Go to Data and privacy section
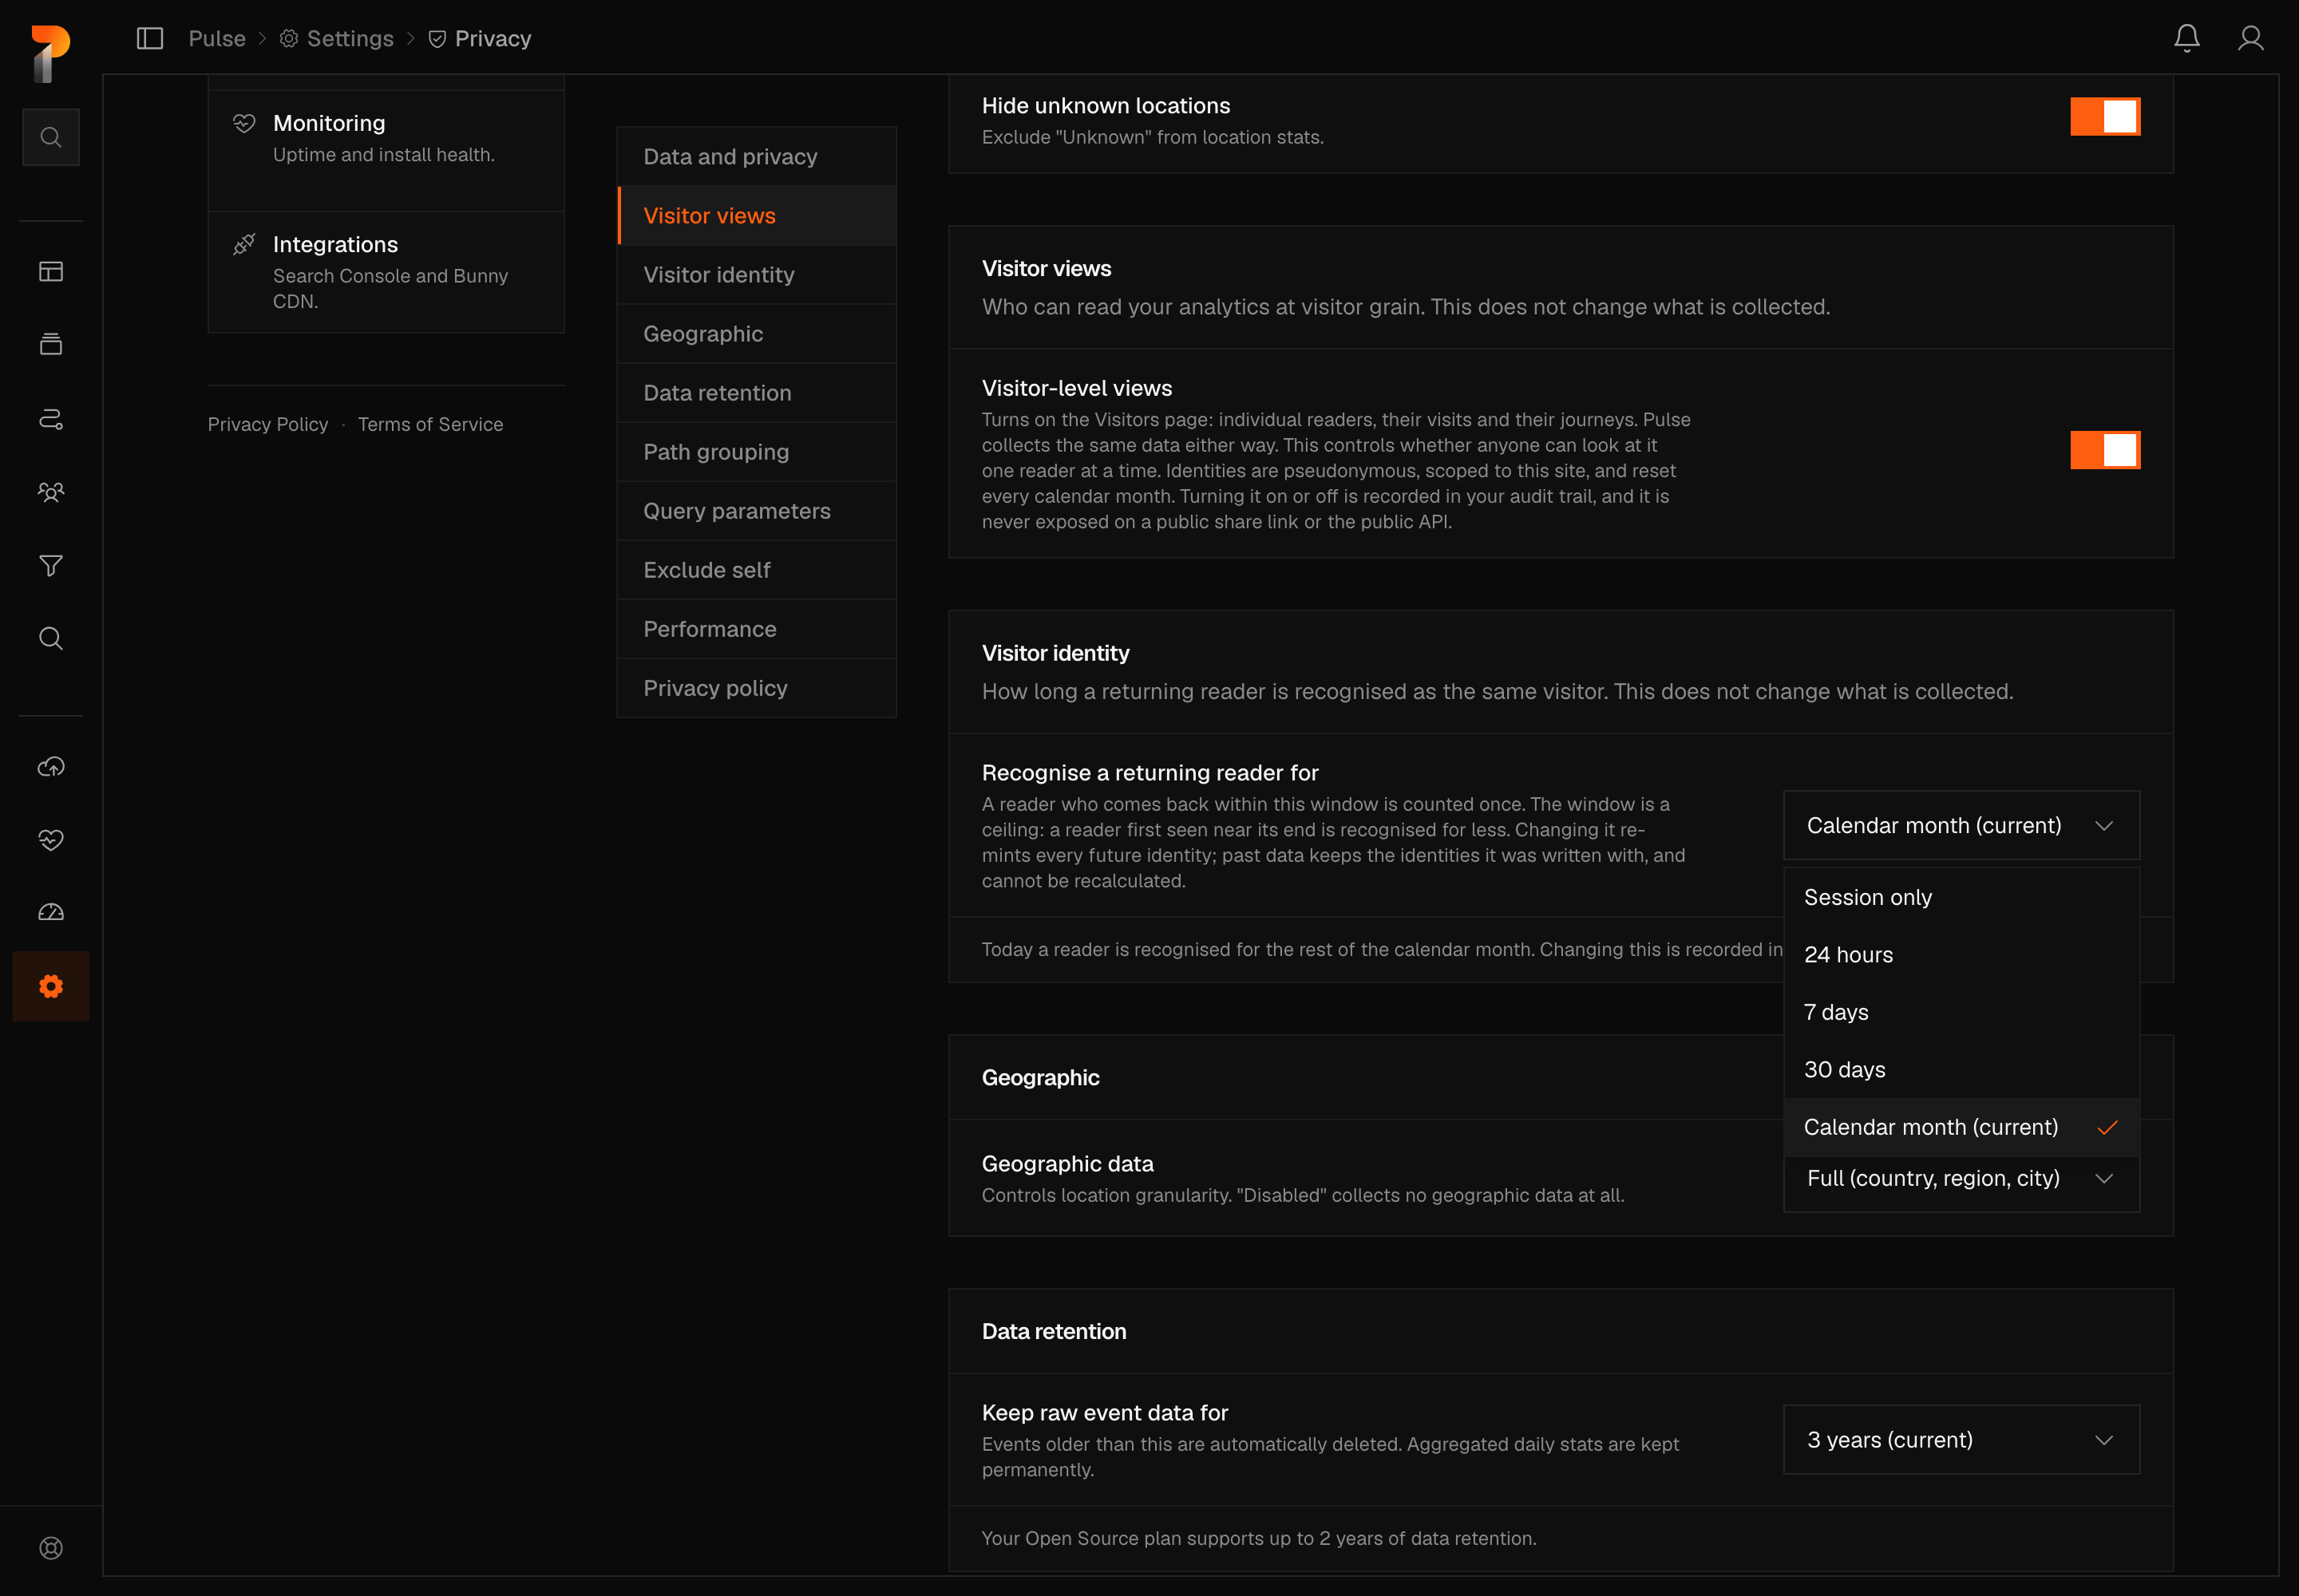Screen dimensions: 2299x1596 pyautogui.click(x=756, y=156)
